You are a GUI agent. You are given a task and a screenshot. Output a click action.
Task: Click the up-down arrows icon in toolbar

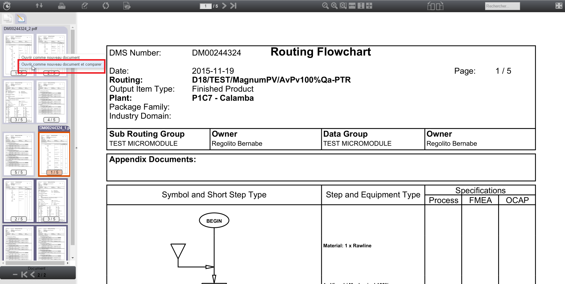pos(39,6)
